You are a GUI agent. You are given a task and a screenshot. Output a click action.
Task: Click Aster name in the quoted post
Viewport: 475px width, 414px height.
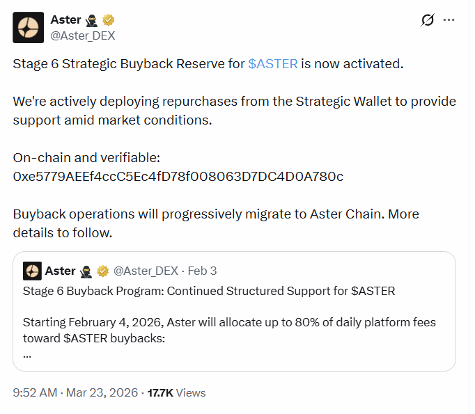coord(61,270)
